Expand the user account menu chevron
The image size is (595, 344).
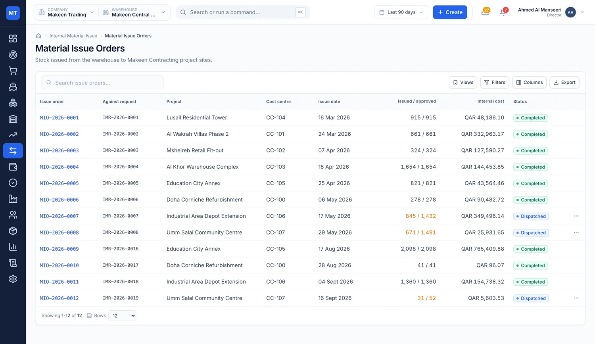pyautogui.click(x=582, y=12)
